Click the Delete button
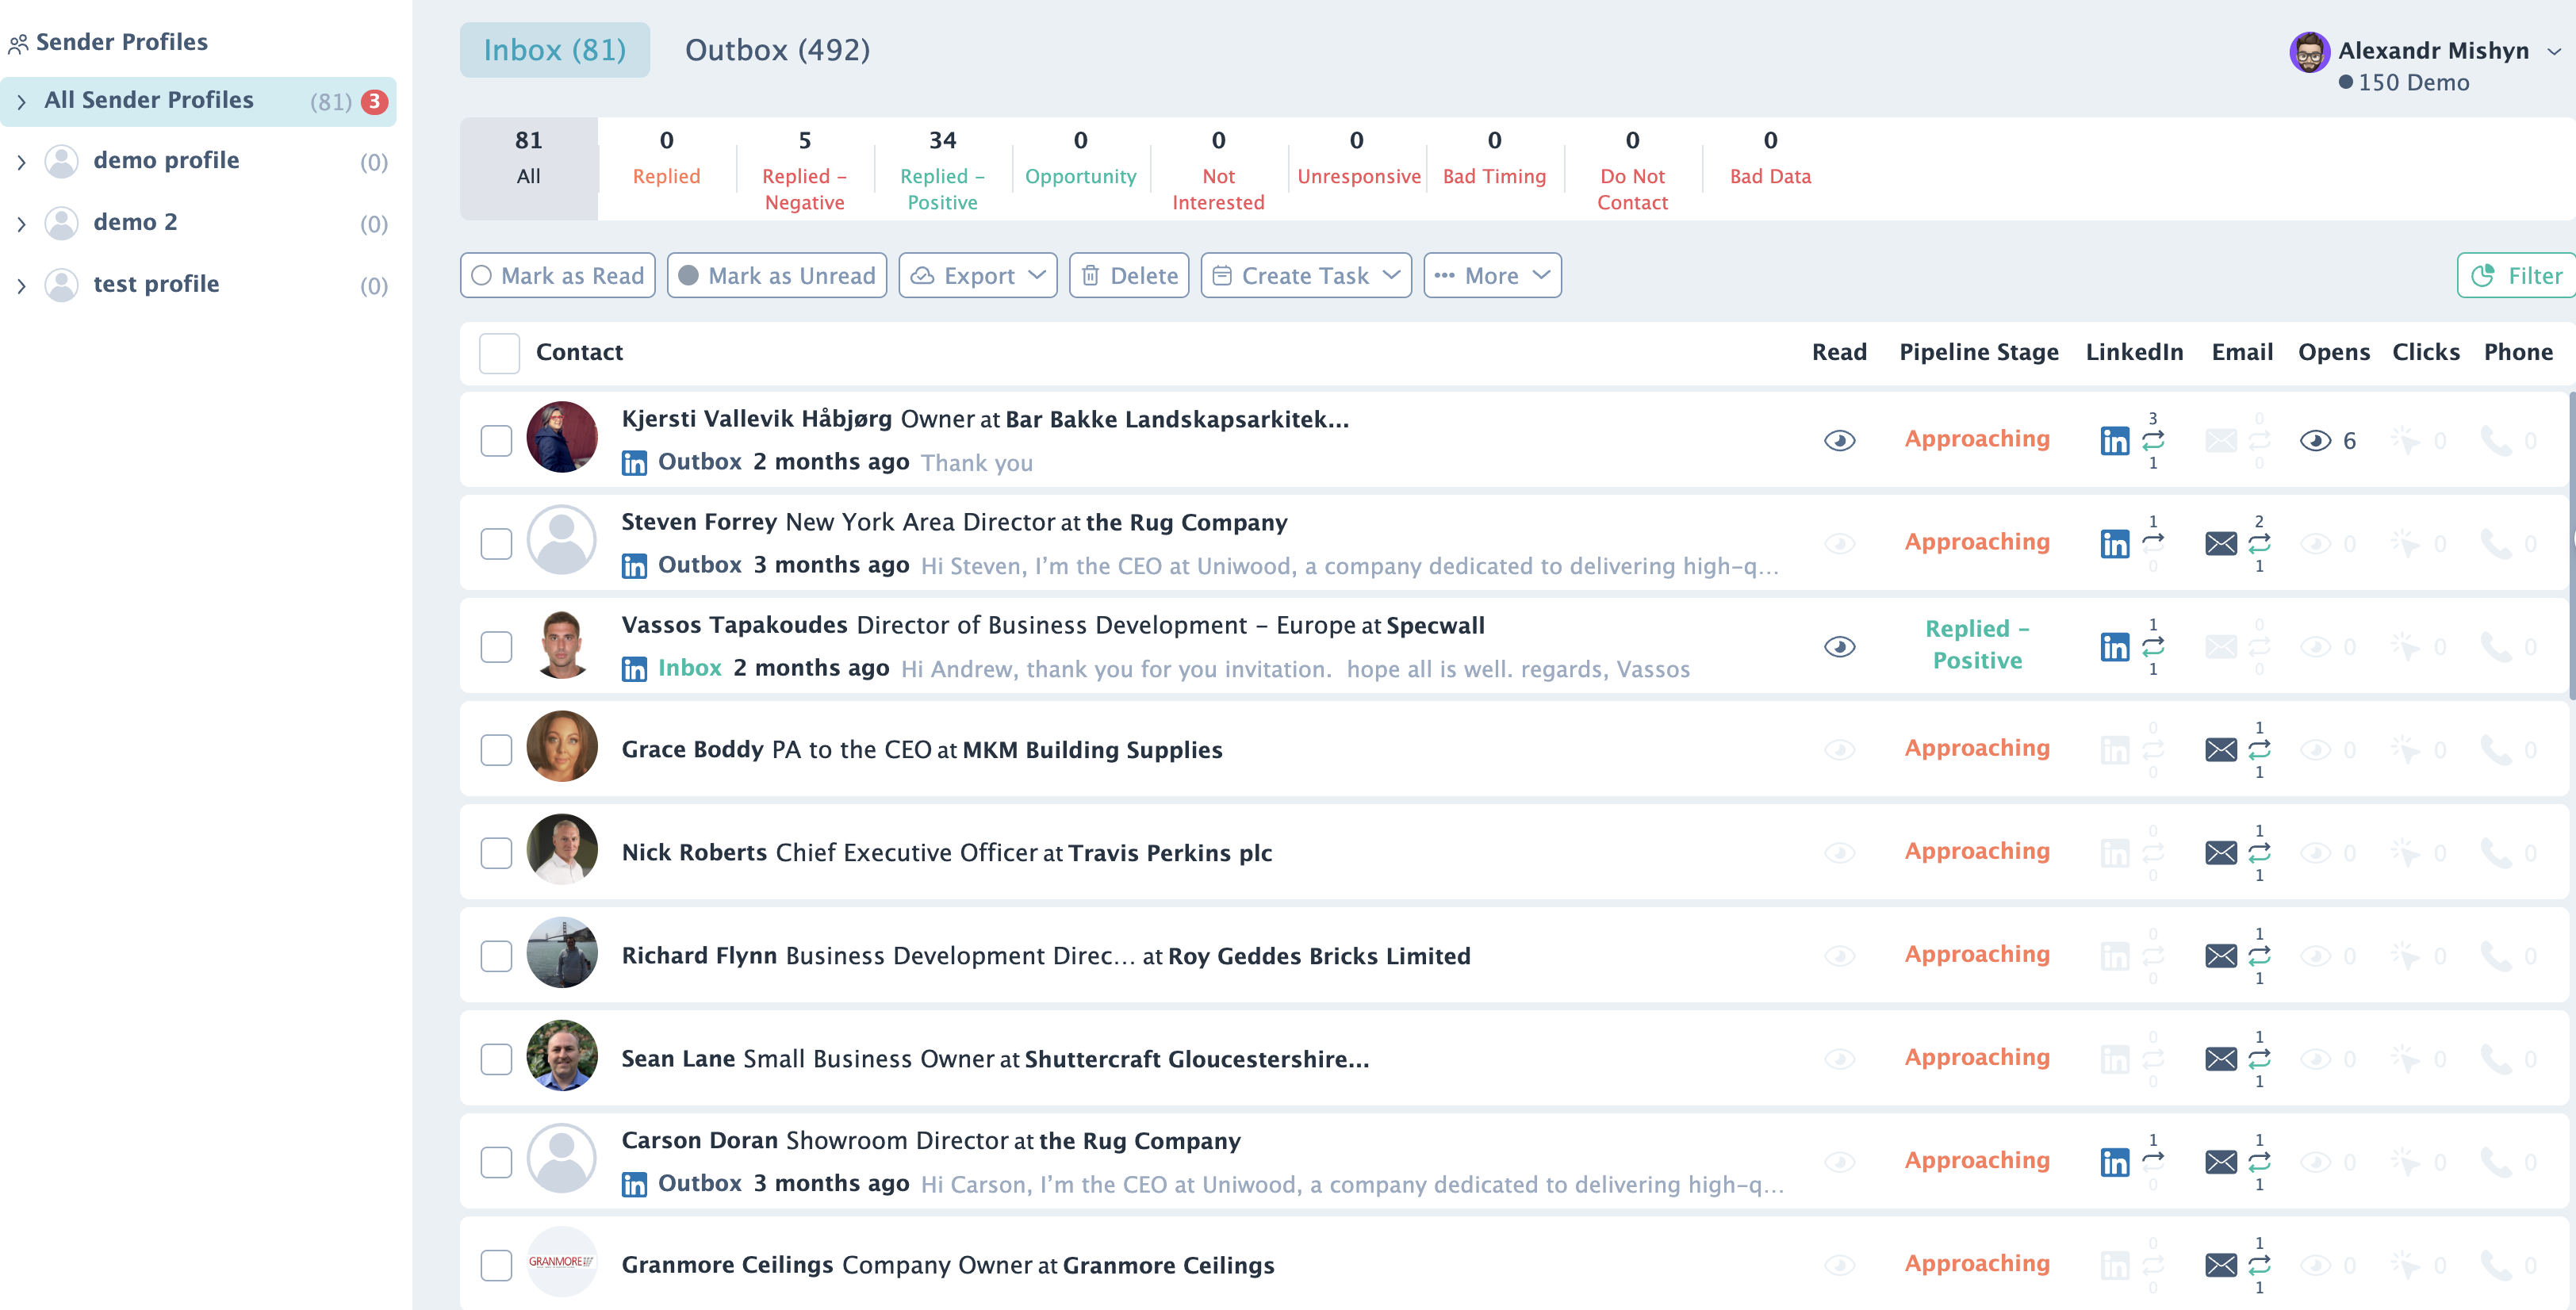Image resolution: width=2576 pixels, height=1310 pixels. point(1128,276)
